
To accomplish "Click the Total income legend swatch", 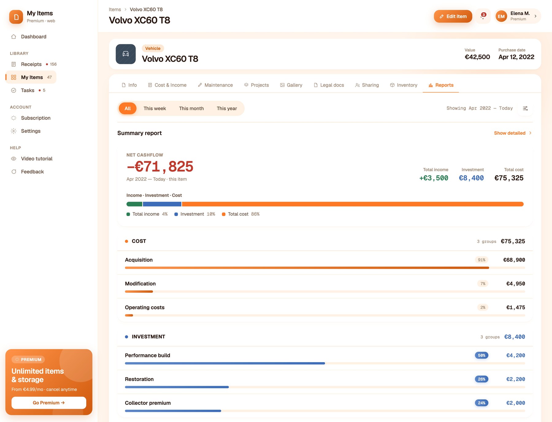I will (x=128, y=214).
